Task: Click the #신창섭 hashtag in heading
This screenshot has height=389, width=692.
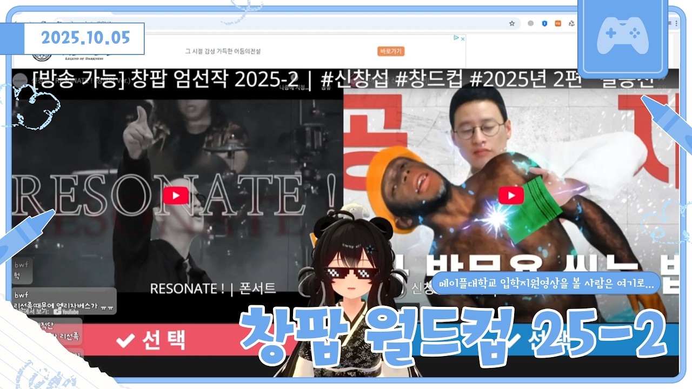Action: coord(356,80)
